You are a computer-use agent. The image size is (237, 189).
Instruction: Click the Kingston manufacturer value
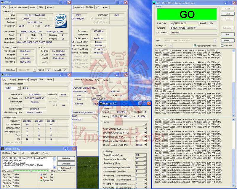[35, 102]
